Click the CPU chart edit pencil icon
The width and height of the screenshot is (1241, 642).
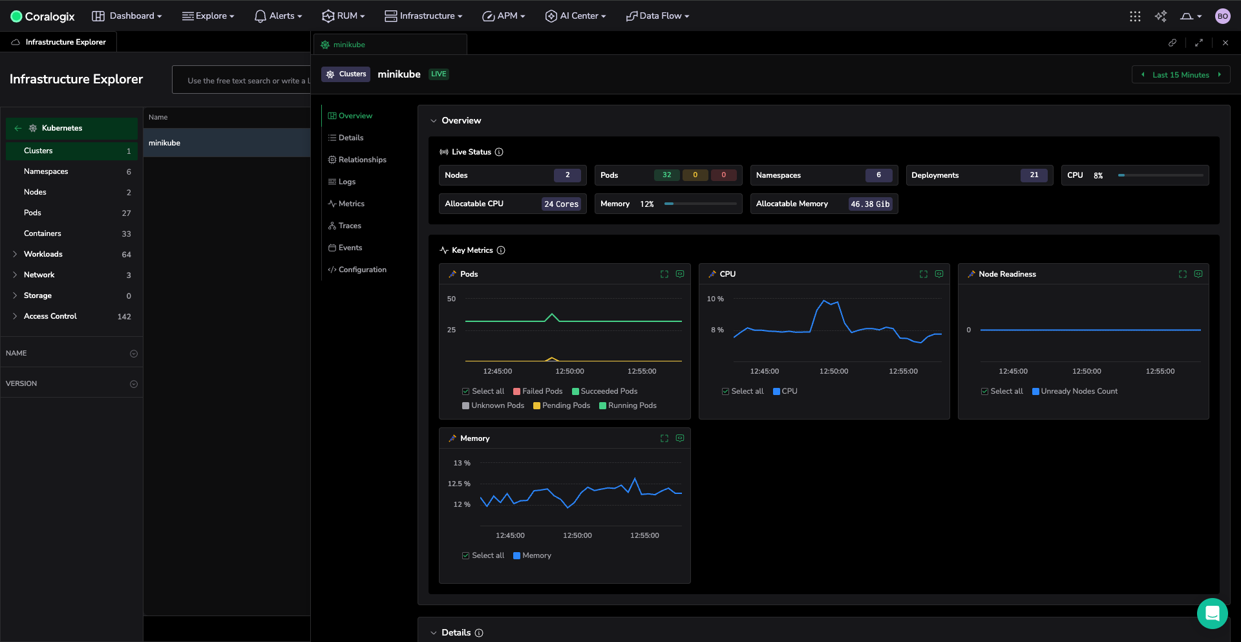tap(712, 274)
